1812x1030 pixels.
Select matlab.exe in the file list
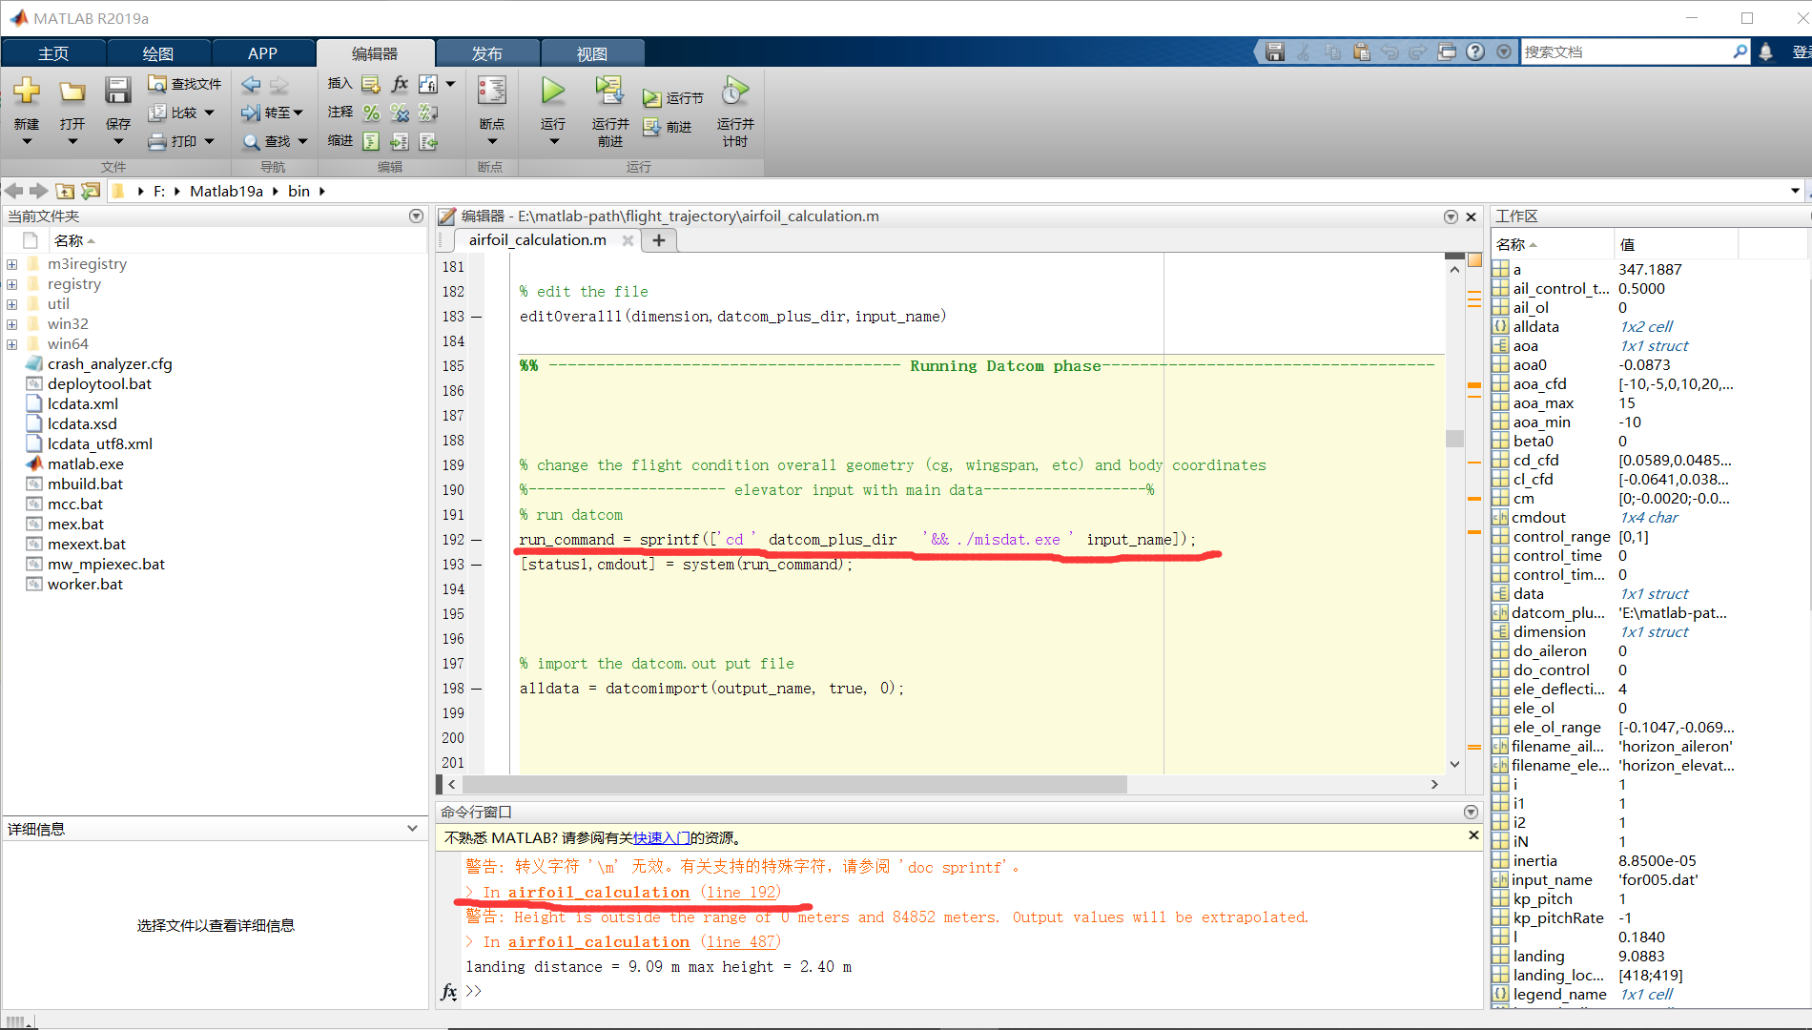tap(86, 464)
